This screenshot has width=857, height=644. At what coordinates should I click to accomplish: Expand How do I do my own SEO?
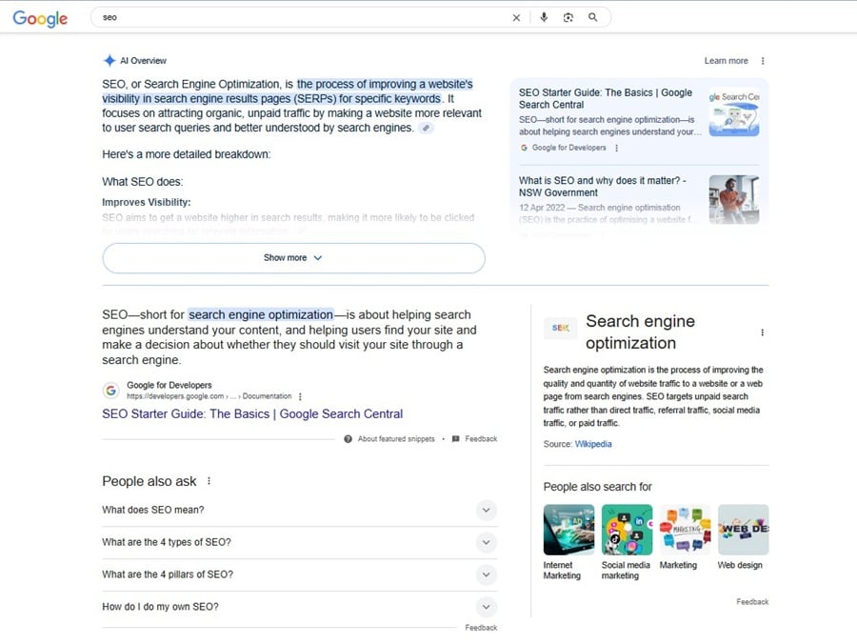(487, 606)
